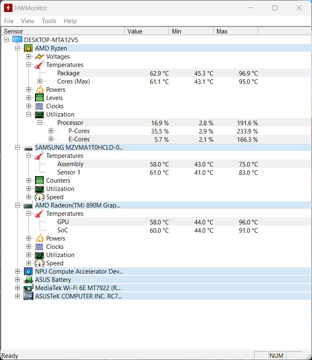Expand the ASUS Battery node

click(x=17, y=280)
